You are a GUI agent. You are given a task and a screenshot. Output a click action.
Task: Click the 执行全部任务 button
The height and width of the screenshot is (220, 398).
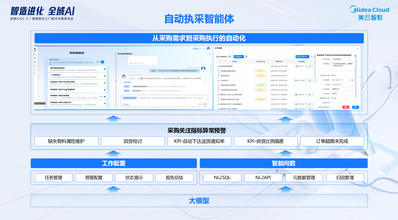[302, 57]
